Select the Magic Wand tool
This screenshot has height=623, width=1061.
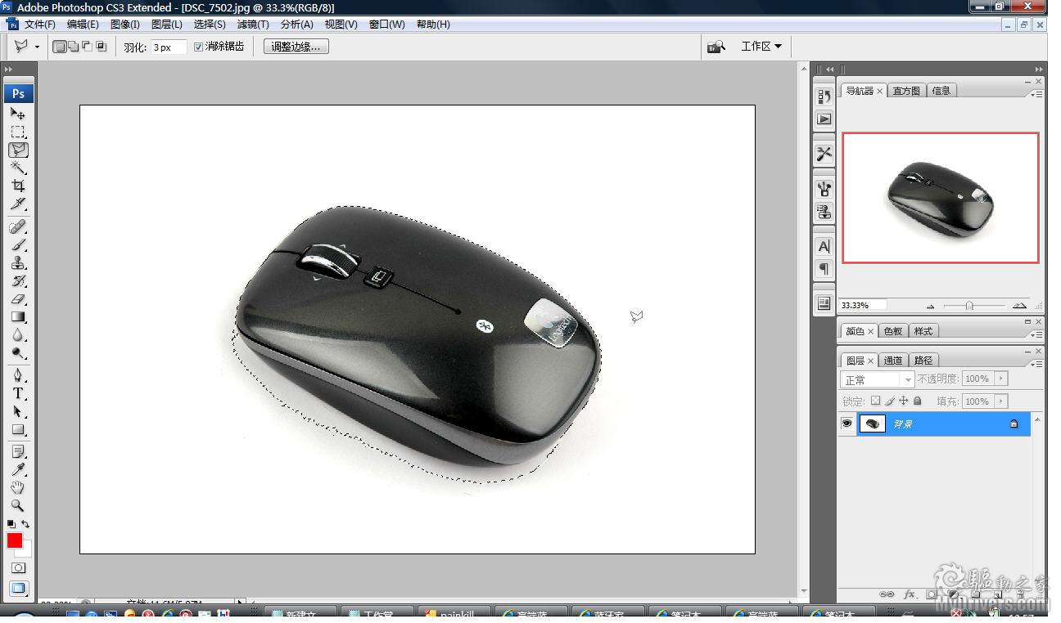[18, 168]
